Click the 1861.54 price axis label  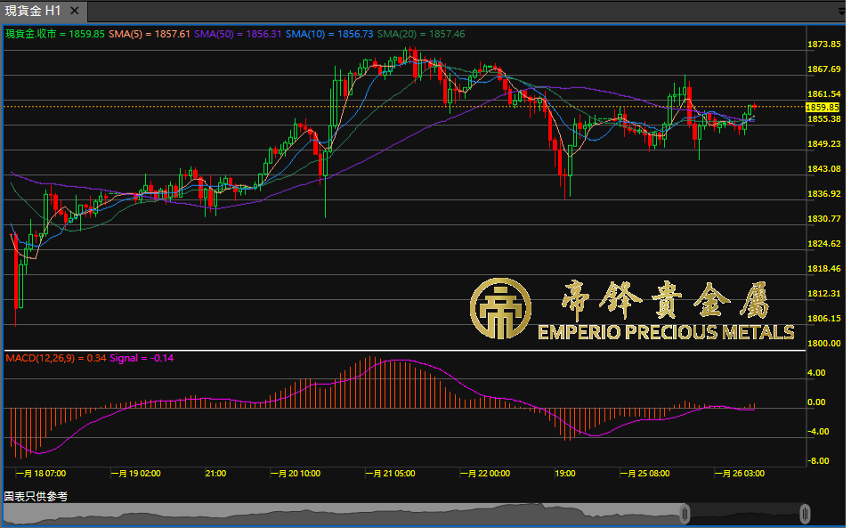pos(824,94)
